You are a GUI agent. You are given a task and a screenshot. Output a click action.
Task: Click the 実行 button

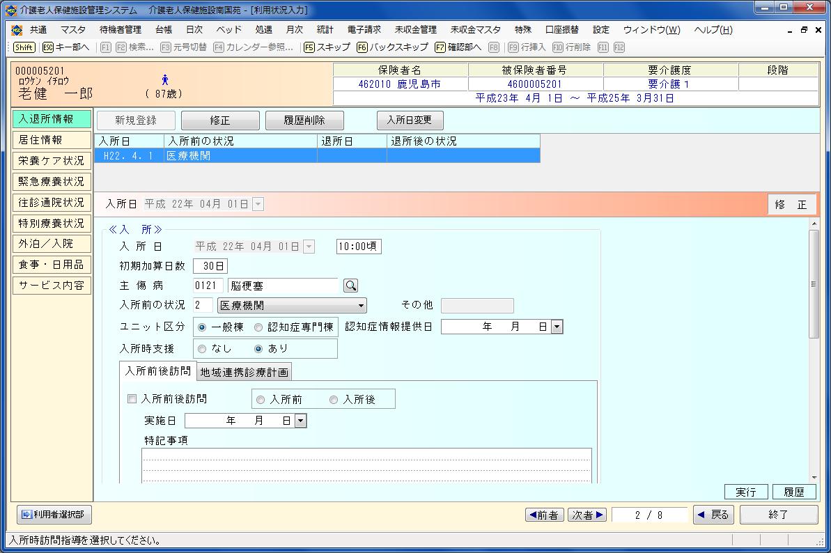(x=745, y=492)
